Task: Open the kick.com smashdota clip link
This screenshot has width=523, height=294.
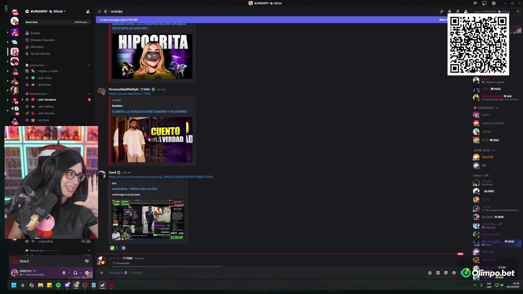Action: tap(161, 177)
